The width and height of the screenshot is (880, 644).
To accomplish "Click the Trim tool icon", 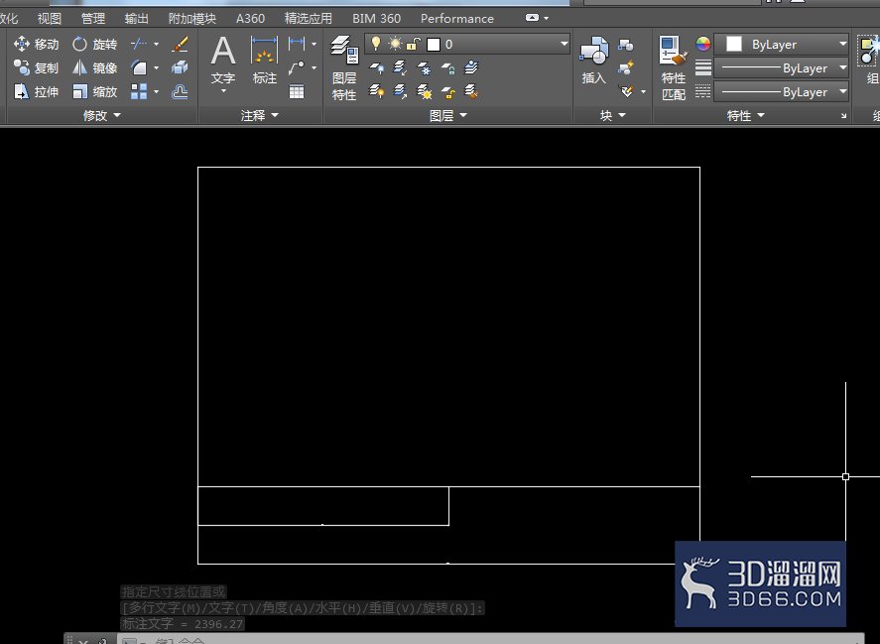I will tap(139, 44).
